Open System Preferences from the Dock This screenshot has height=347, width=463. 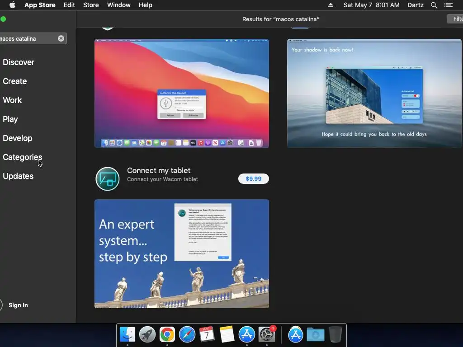267,335
